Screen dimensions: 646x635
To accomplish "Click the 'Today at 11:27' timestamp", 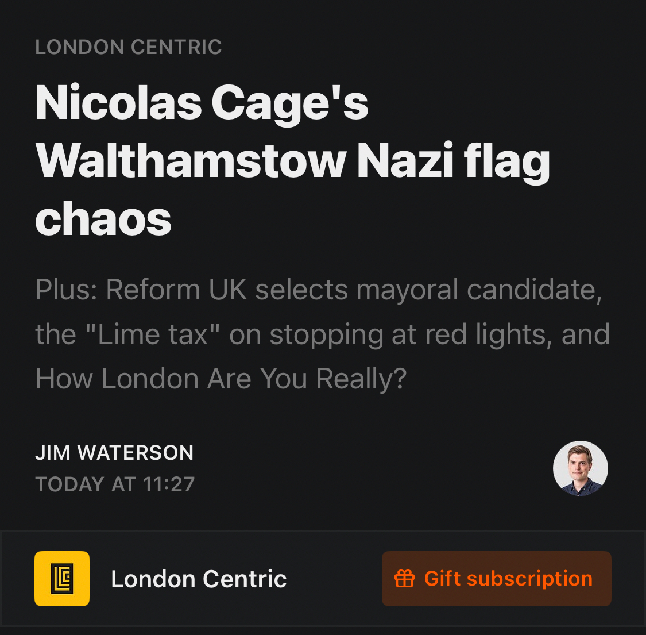I will (x=115, y=484).
